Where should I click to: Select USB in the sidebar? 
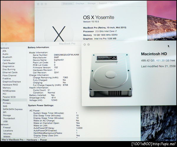tap(5, 121)
